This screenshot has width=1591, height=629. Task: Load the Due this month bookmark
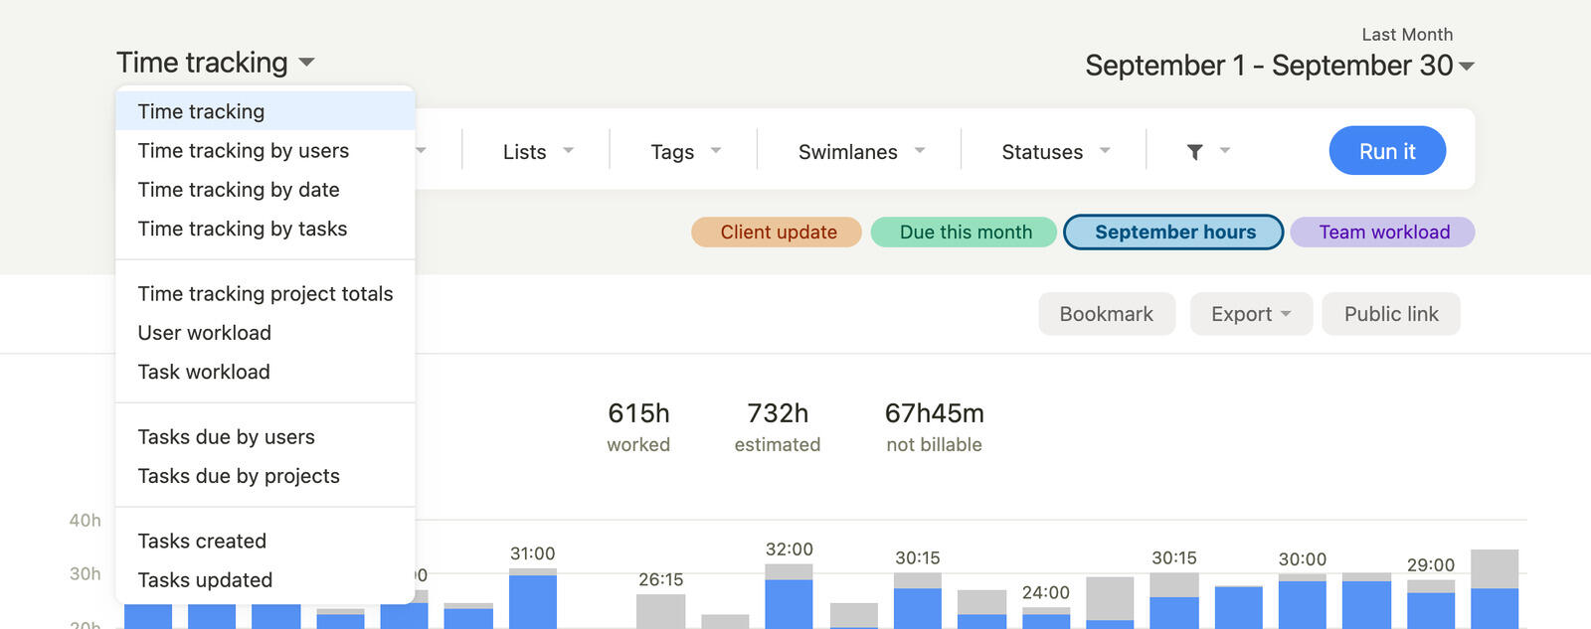[965, 233]
